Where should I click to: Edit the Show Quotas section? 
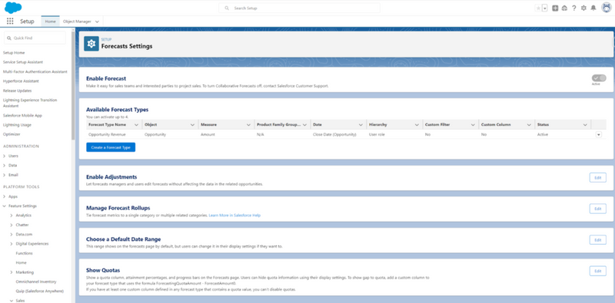[598, 271]
